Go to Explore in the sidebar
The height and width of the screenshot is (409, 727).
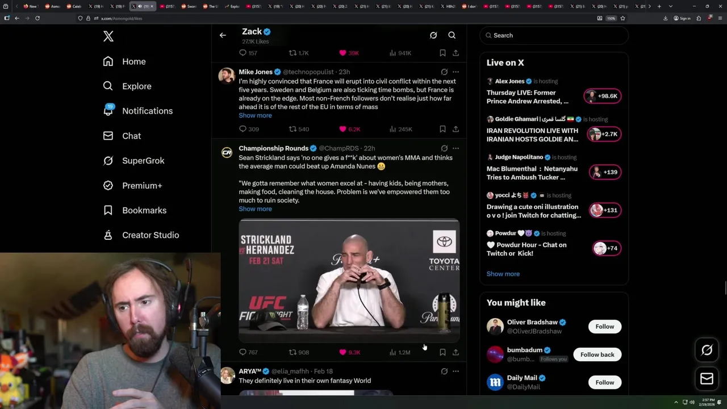pyautogui.click(x=127, y=86)
